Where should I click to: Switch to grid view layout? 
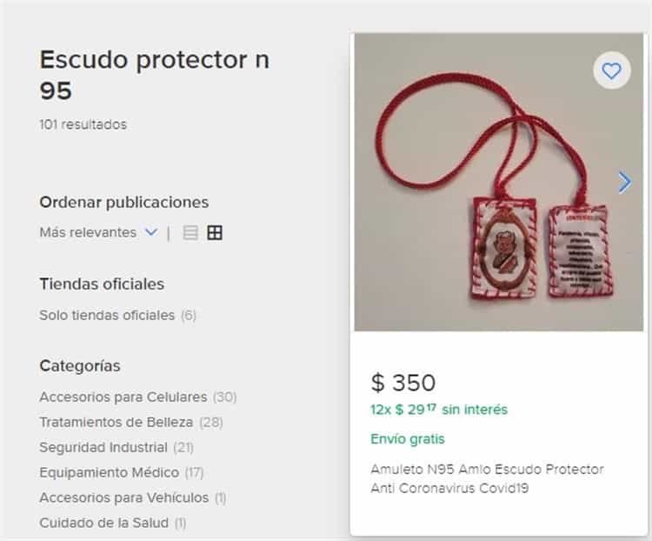[215, 232]
